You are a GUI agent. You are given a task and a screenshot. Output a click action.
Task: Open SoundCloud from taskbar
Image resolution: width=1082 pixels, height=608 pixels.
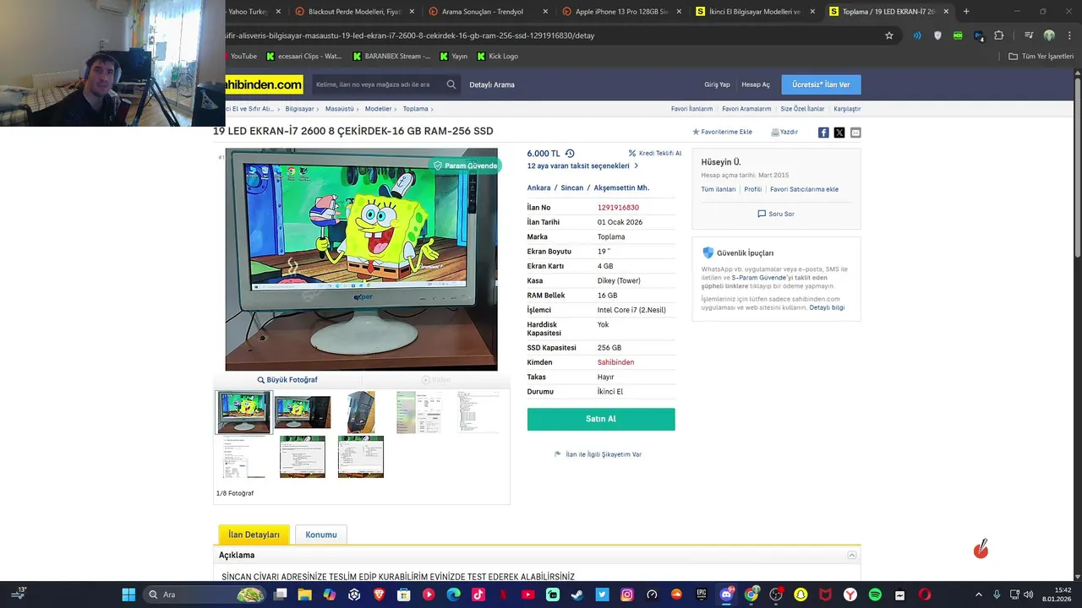(x=676, y=594)
